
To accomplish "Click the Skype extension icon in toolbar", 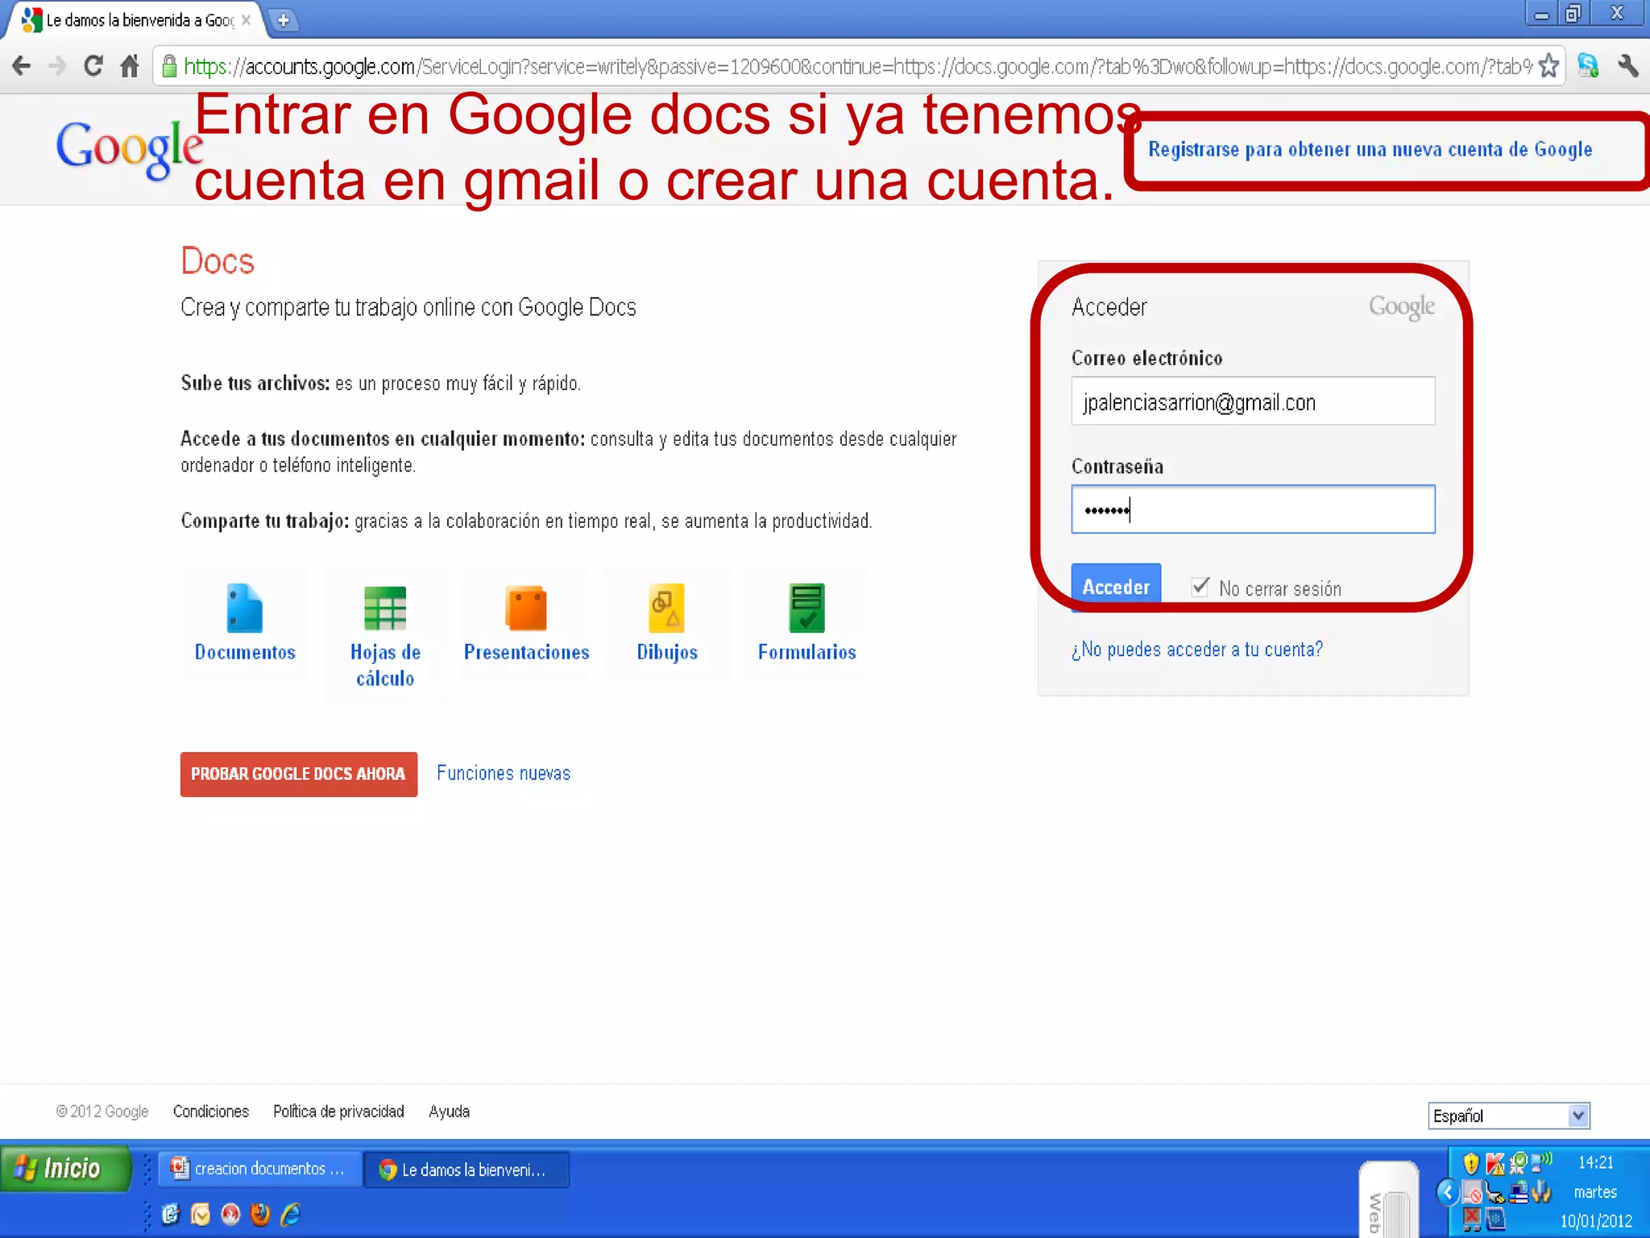I will coord(1588,65).
